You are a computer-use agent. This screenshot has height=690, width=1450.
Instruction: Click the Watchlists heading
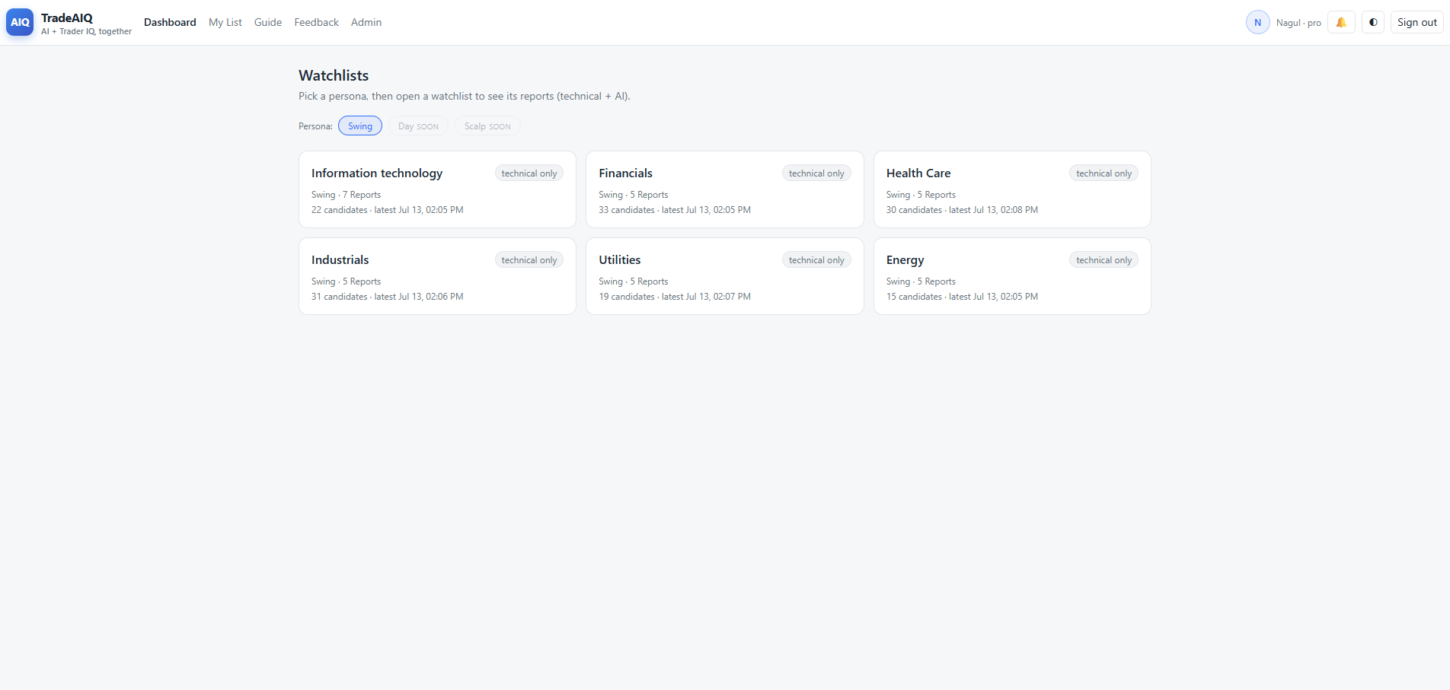coord(334,75)
